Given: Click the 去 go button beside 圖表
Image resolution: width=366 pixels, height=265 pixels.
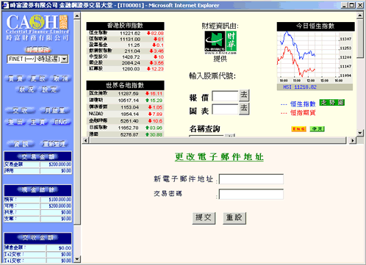Looking at the screenshot, I should tap(244, 109).
